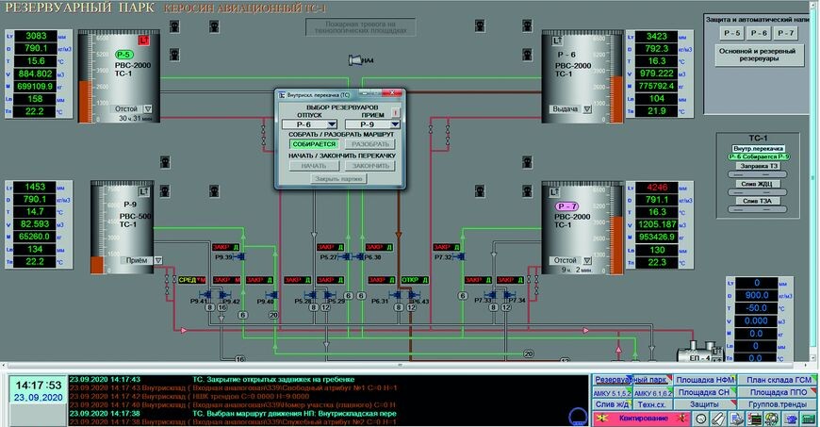Viewport: 820px width, 427px height.
Task: Switch to Площадка СН screen
Action: pyautogui.click(x=704, y=392)
